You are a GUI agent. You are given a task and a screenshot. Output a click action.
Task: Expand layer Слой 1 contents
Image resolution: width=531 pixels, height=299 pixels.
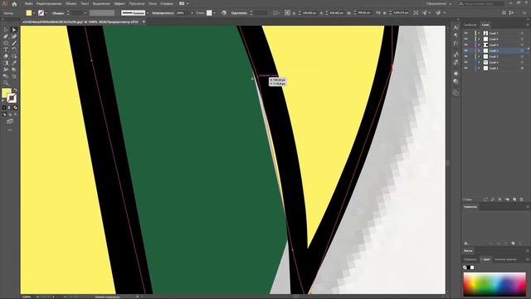pos(479,68)
